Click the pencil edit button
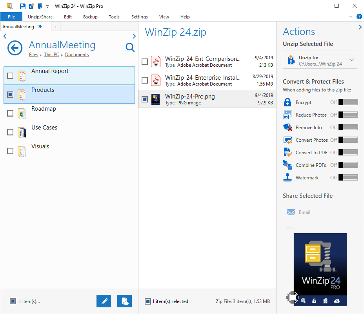Viewport: 364px width, 314px height. tap(104, 301)
